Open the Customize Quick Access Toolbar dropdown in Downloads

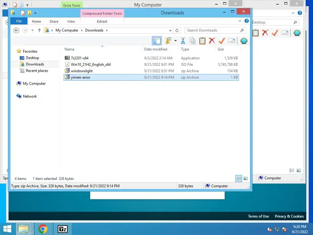[x=35, y=13]
